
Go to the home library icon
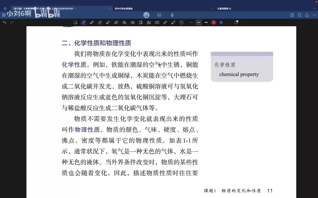coord(5,9)
